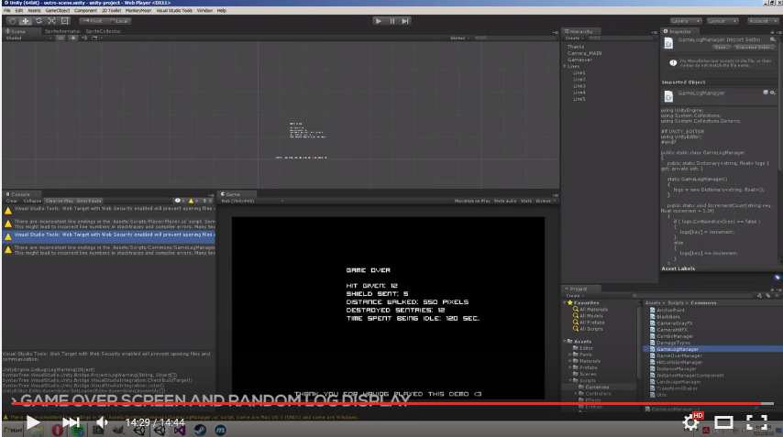The width and height of the screenshot is (783, 437).
Task: Toggle the Pivot handle position button
Action: (92, 21)
